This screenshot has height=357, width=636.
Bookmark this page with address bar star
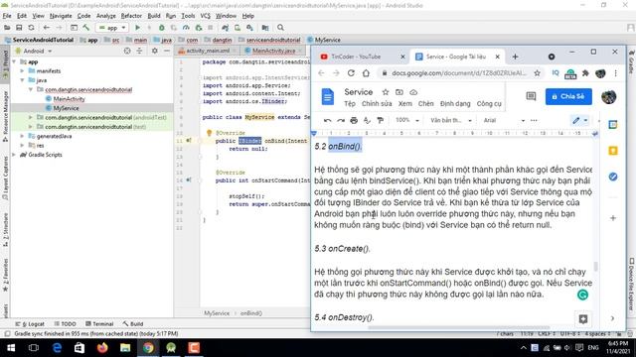click(x=537, y=73)
